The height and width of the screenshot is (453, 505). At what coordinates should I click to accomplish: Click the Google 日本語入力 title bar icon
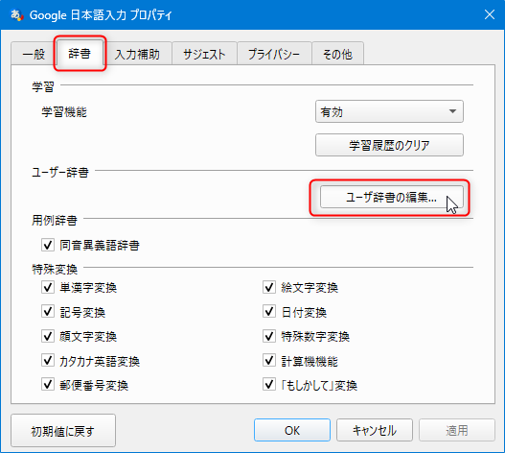(16, 14)
